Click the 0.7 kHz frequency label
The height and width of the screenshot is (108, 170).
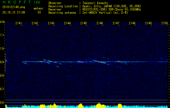coord(2,89)
